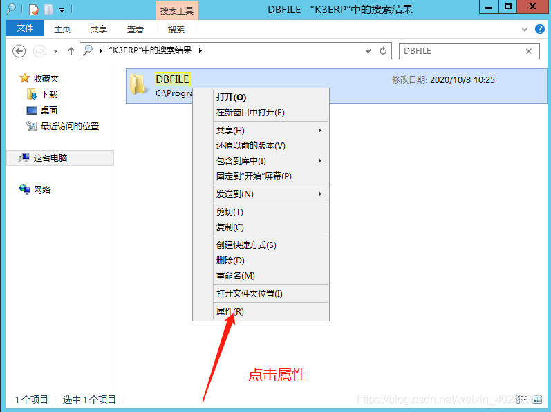
Task: Refresh the search results
Action: (383, 51)
